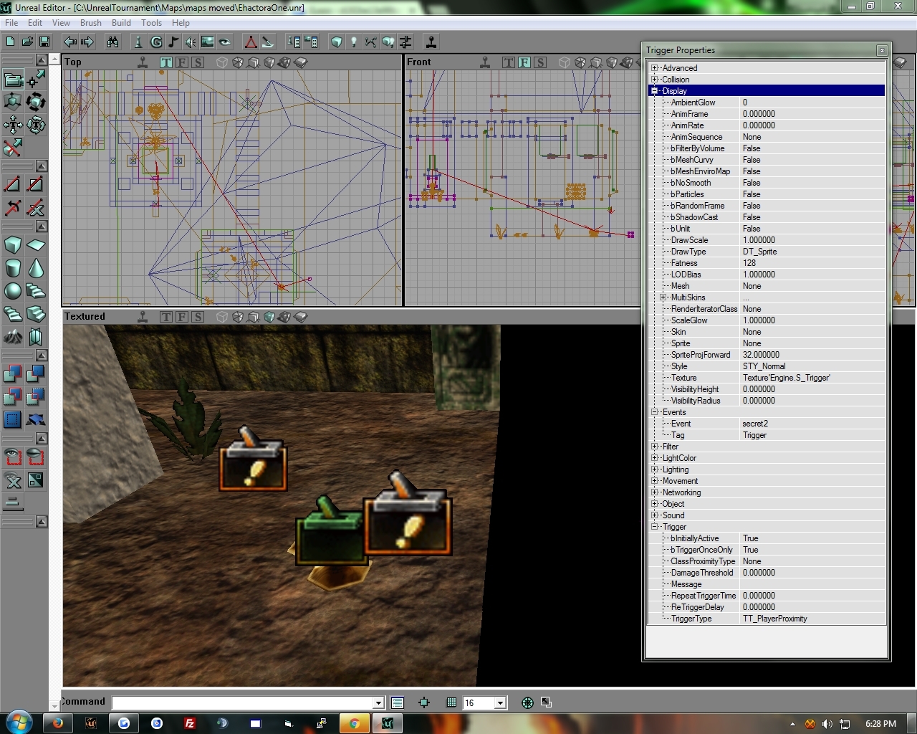Click the Build Paths icon
The image size is (917, 734).
(371, 42)
